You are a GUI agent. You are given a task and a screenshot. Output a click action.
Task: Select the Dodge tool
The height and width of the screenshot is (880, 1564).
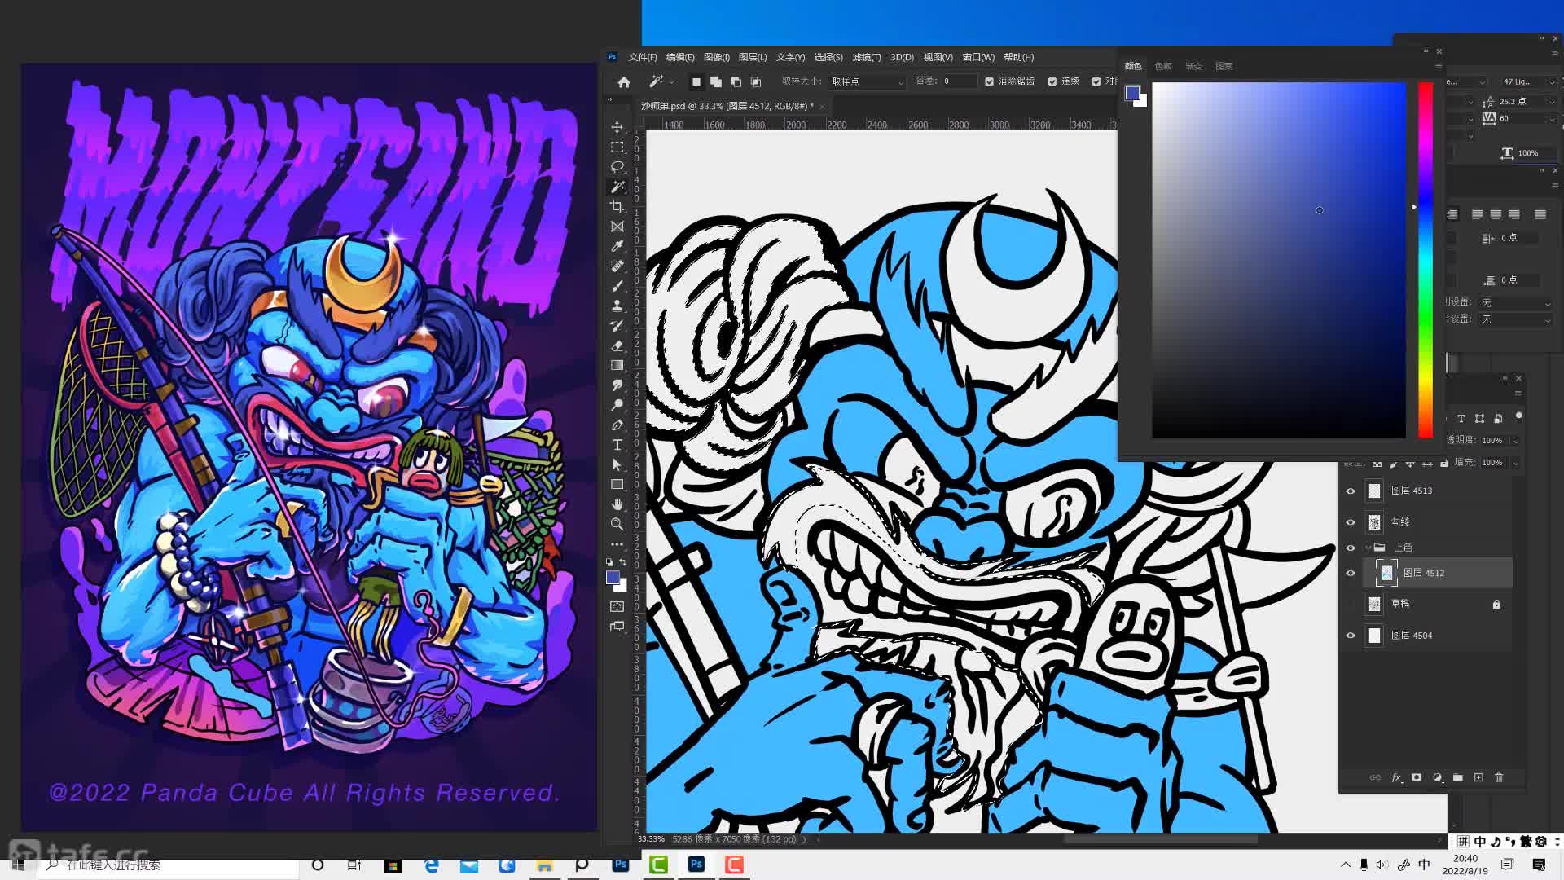(617, 405)
